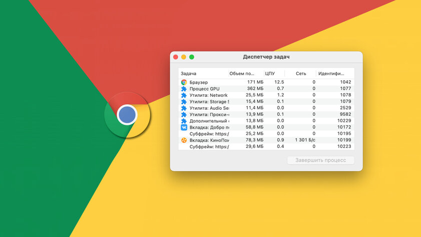Click the 13,9 МБ memory value
The image size is (421, 237).
coord(254,114)
